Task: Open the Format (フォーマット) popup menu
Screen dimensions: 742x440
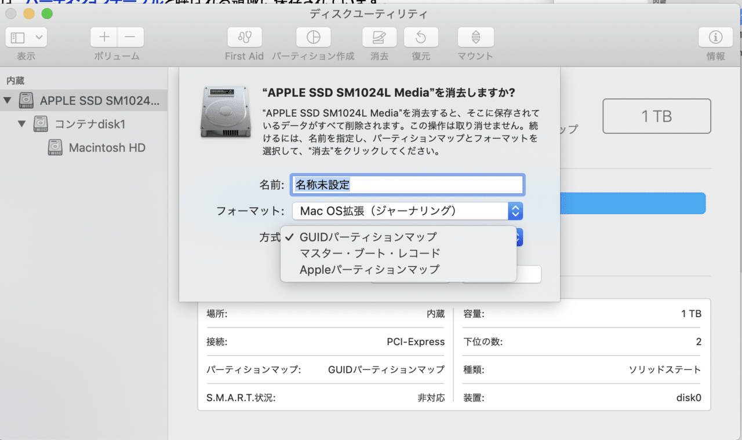Action: (x=408, y=211)
